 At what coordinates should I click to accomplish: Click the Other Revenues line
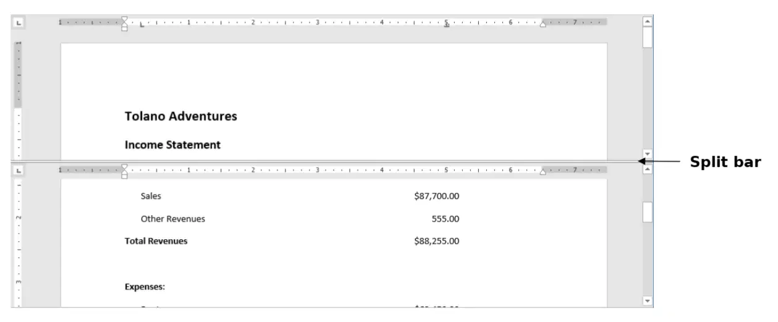[x=173, y=219]
